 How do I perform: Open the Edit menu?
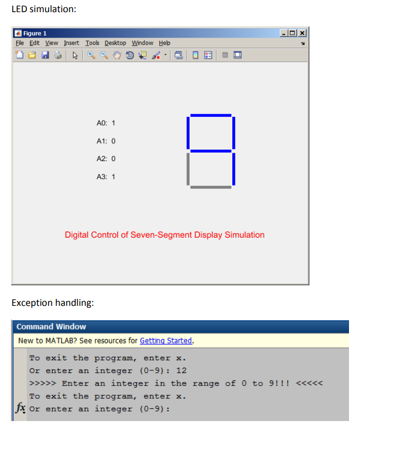coord(34,43)
